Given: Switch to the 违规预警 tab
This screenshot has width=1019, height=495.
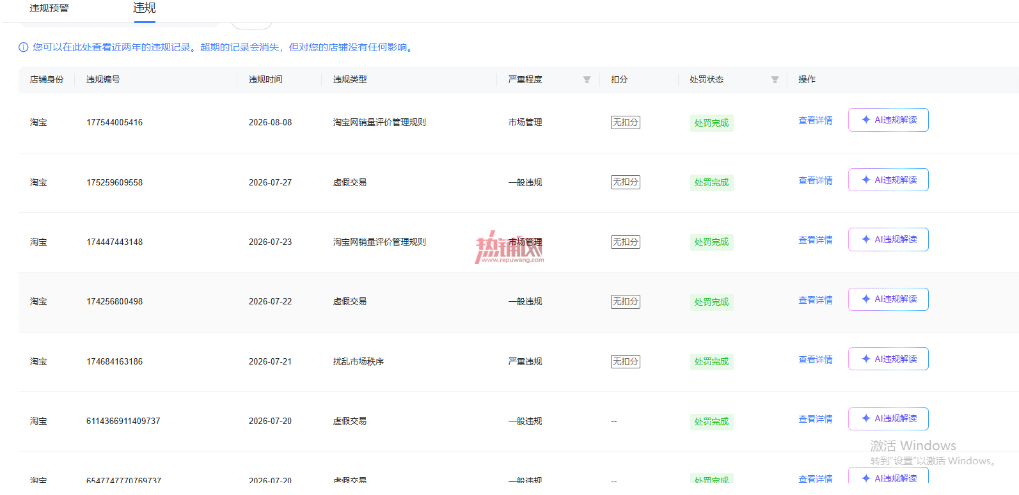Looking at the screenshot, I should click(x=49, y=8).
